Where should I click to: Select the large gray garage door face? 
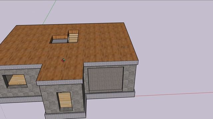coord(106,79)
